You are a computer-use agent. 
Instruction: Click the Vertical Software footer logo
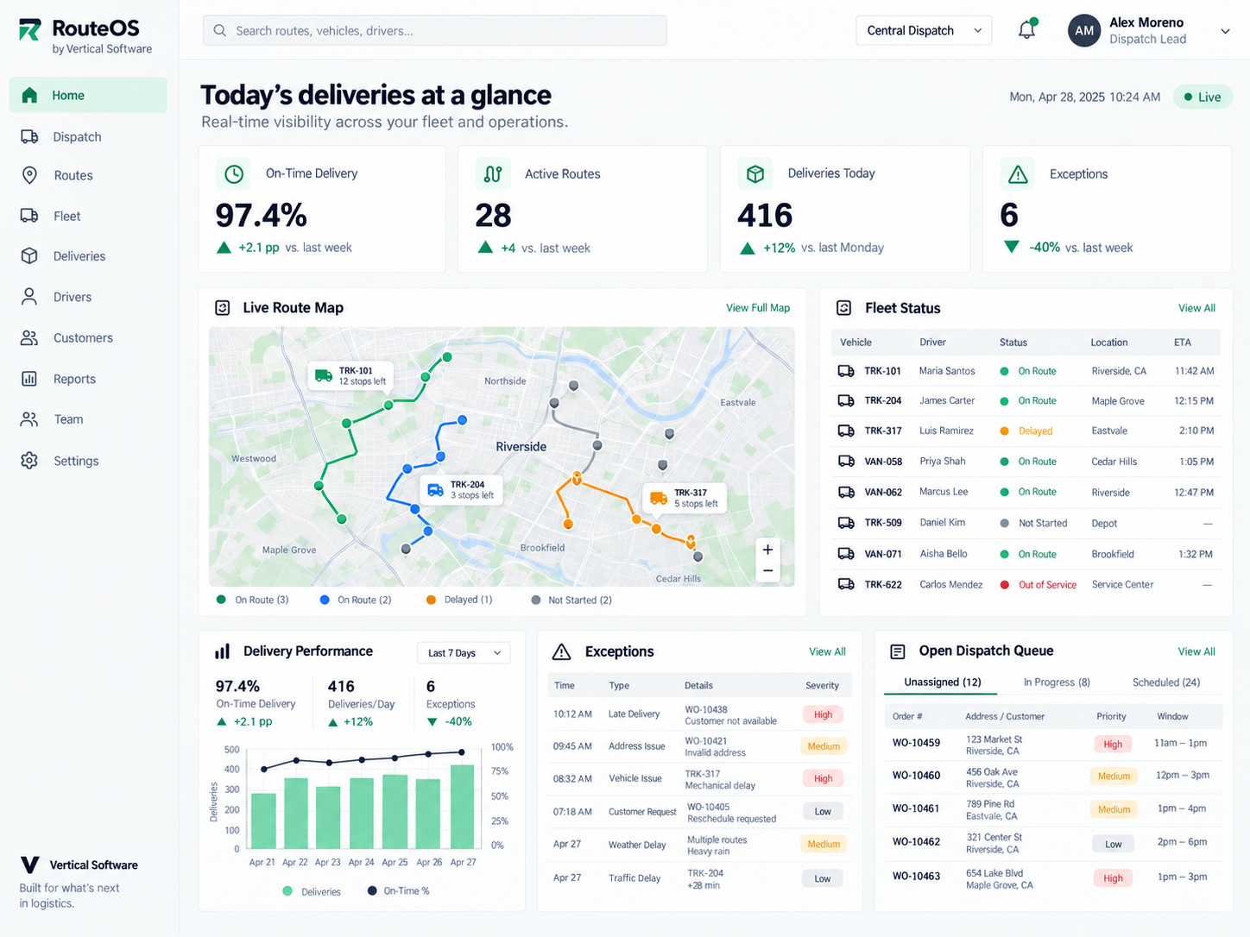tap(29, 865)
